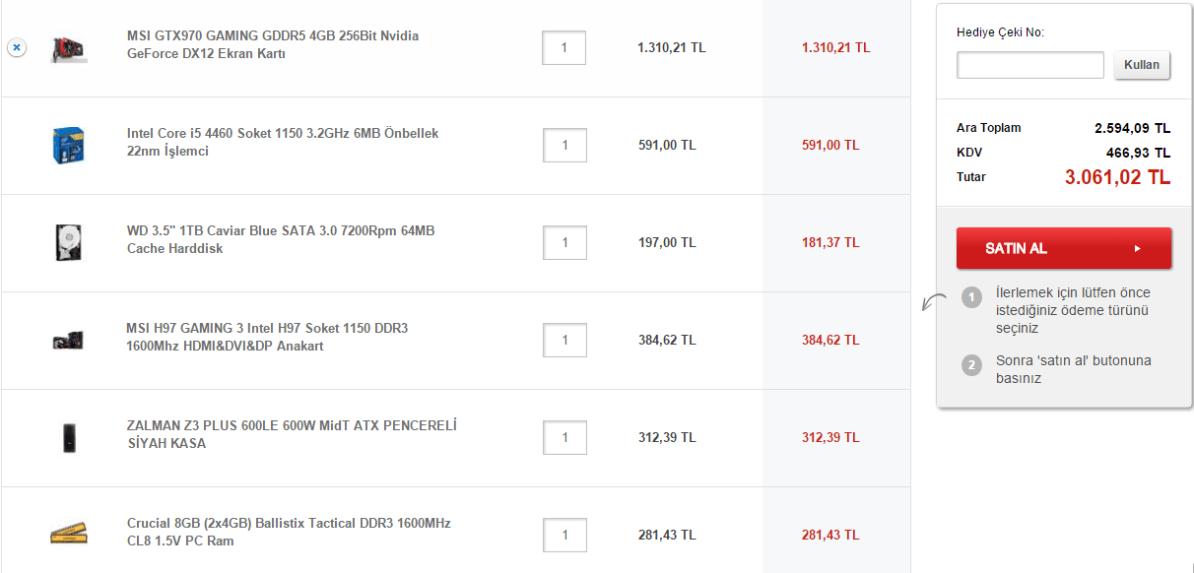The width and height of the screenshot is (1194, 573).
Task: Edit quantity field for MSI GTX970
Action: 564,47
